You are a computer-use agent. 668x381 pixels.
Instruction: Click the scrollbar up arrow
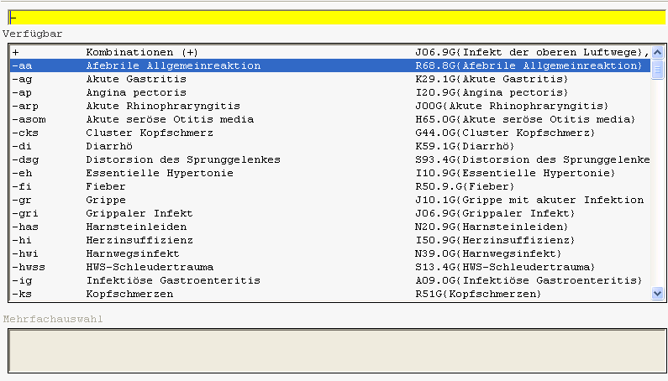coord(657,52)
